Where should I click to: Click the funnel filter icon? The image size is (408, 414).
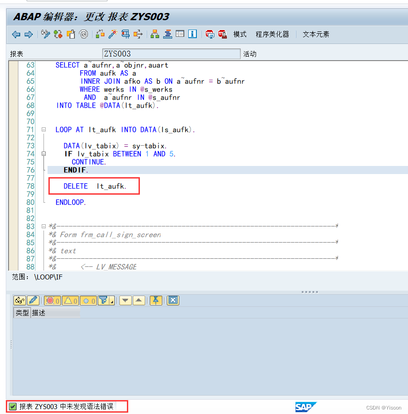click(x=104, y=301)
